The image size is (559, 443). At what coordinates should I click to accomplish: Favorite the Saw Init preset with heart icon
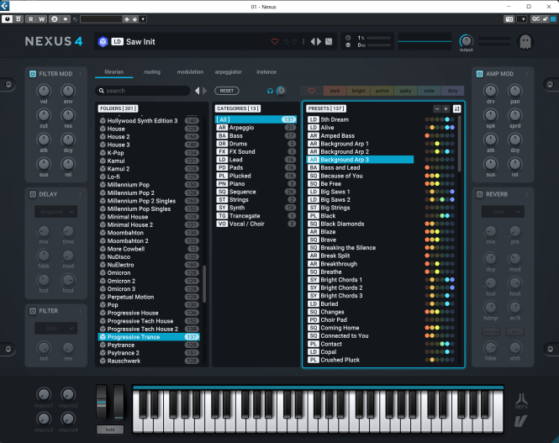click(x=275, y=42)
